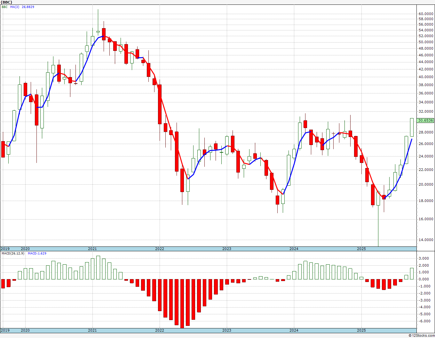This screenshot has height=338, width=435.
Task: Click the 40.0000 price axis label
Action: 426,77
